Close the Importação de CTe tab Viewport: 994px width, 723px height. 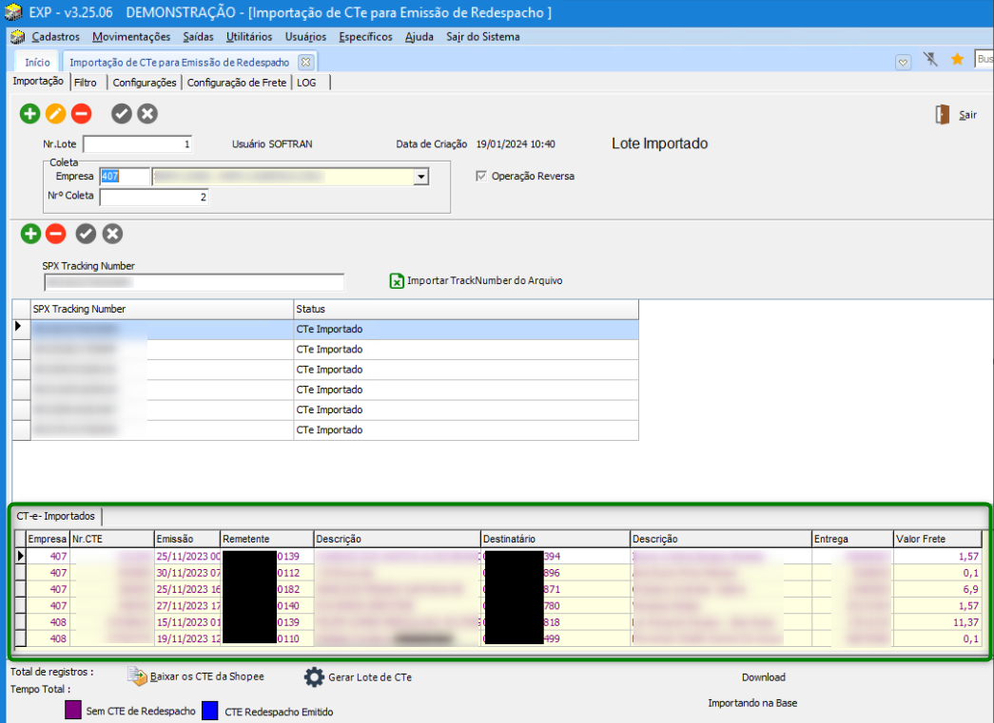click(305, 62)
